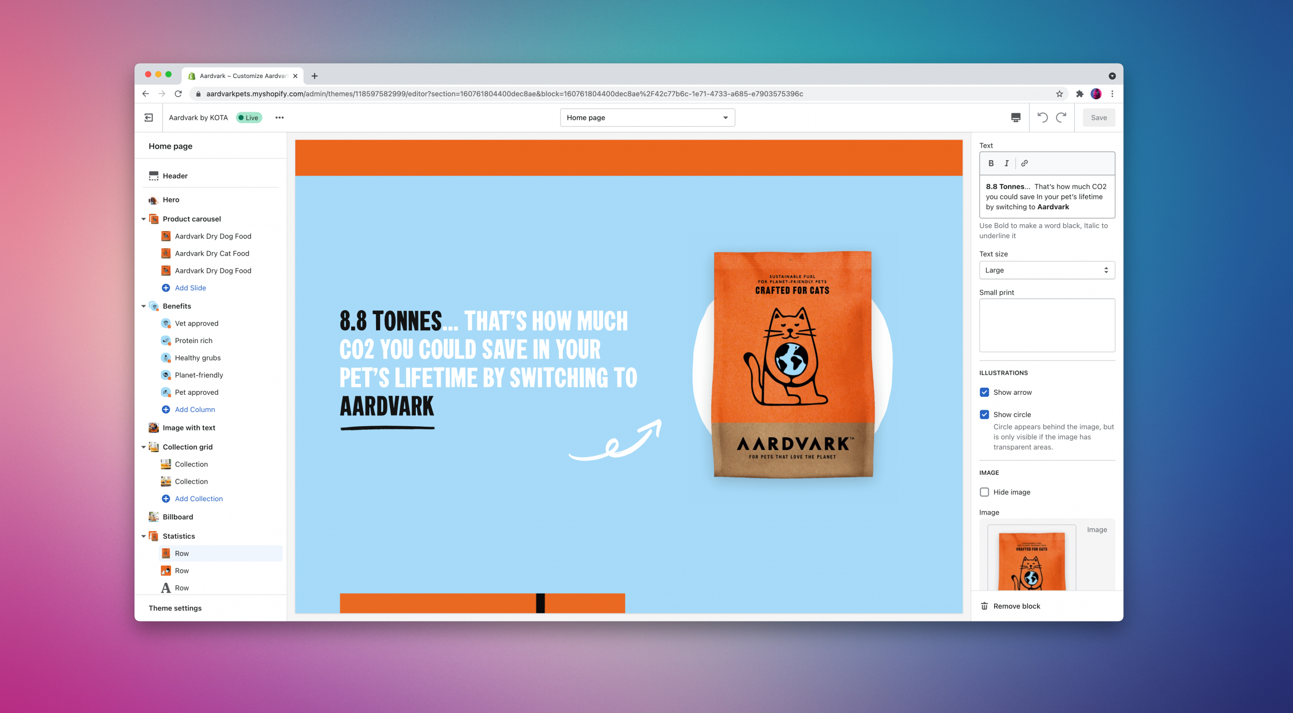The height and width of the screenshot is (713, 1293).
Task: Open the theme actions ellipsis menu
Action: (x=280, y=118)
